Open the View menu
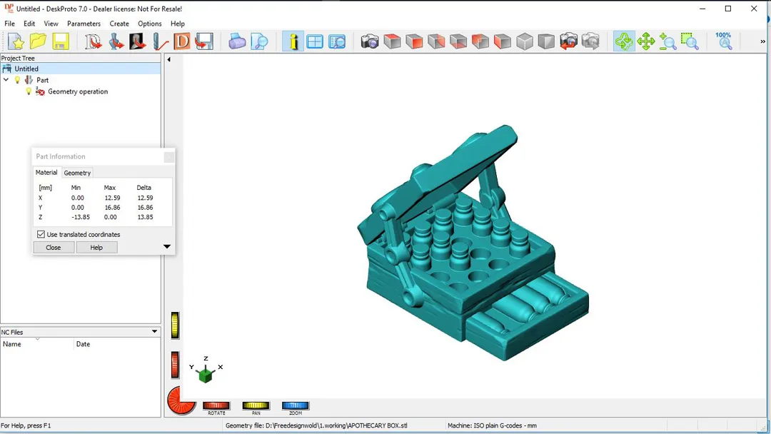The height and width of the screenshot is (434, 771). coord(51,24)
